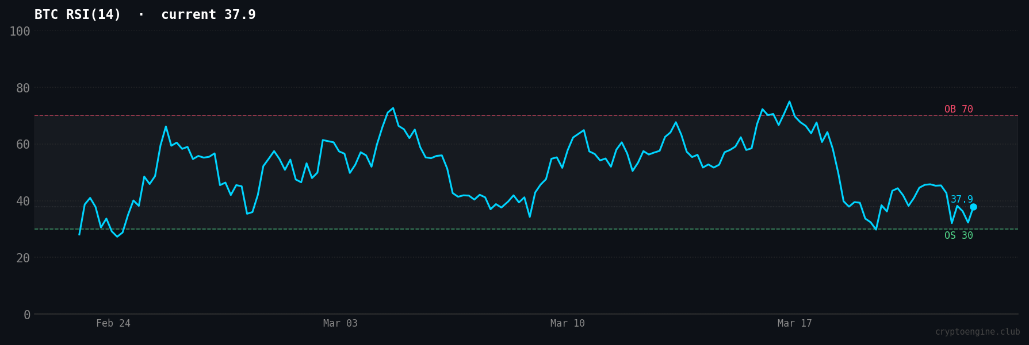The width and height of the screenshot is (1029, 345).
Task: Click the cyan current-value dot at line end
Action: (973, 207)
